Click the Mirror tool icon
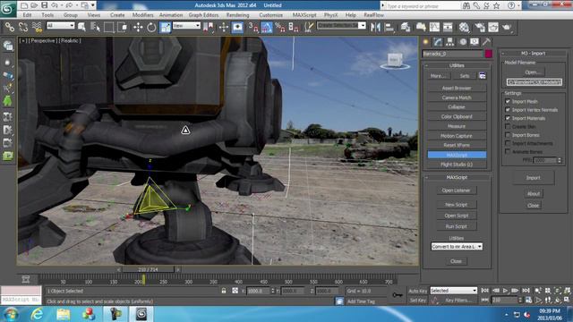This screenshot has height=322, width=573. tap(375, 27)
